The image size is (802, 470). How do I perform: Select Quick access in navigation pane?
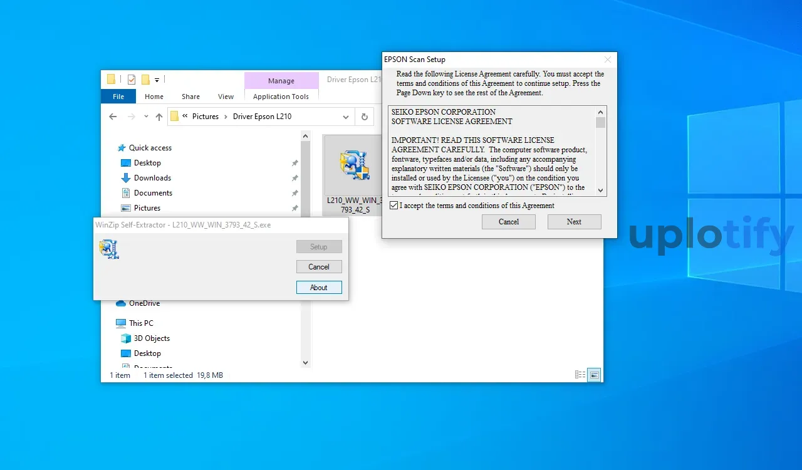[150, 148]
